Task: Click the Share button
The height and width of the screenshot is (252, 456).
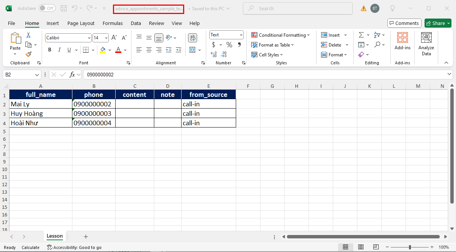Action: [x=438, y=23]
